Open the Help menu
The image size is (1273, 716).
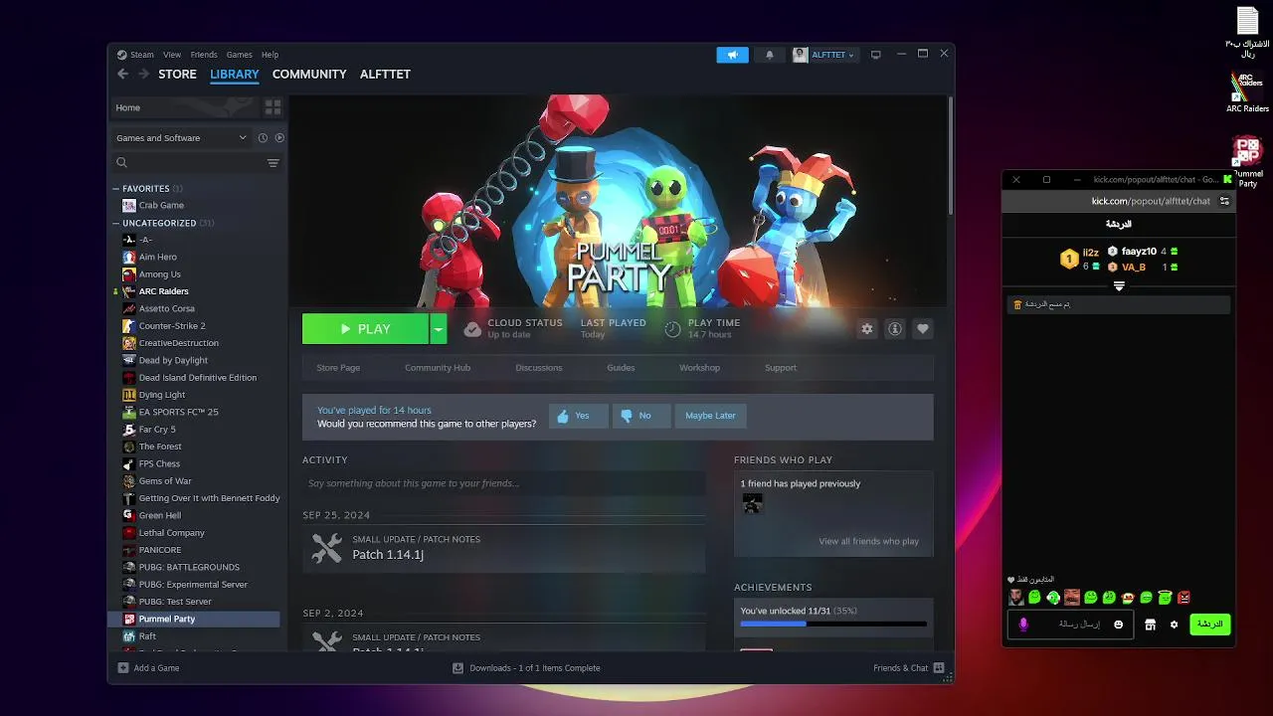pyautogui.click(x=270, y=55)
